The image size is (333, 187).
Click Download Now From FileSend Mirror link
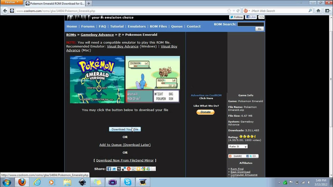tap(125, 160)
